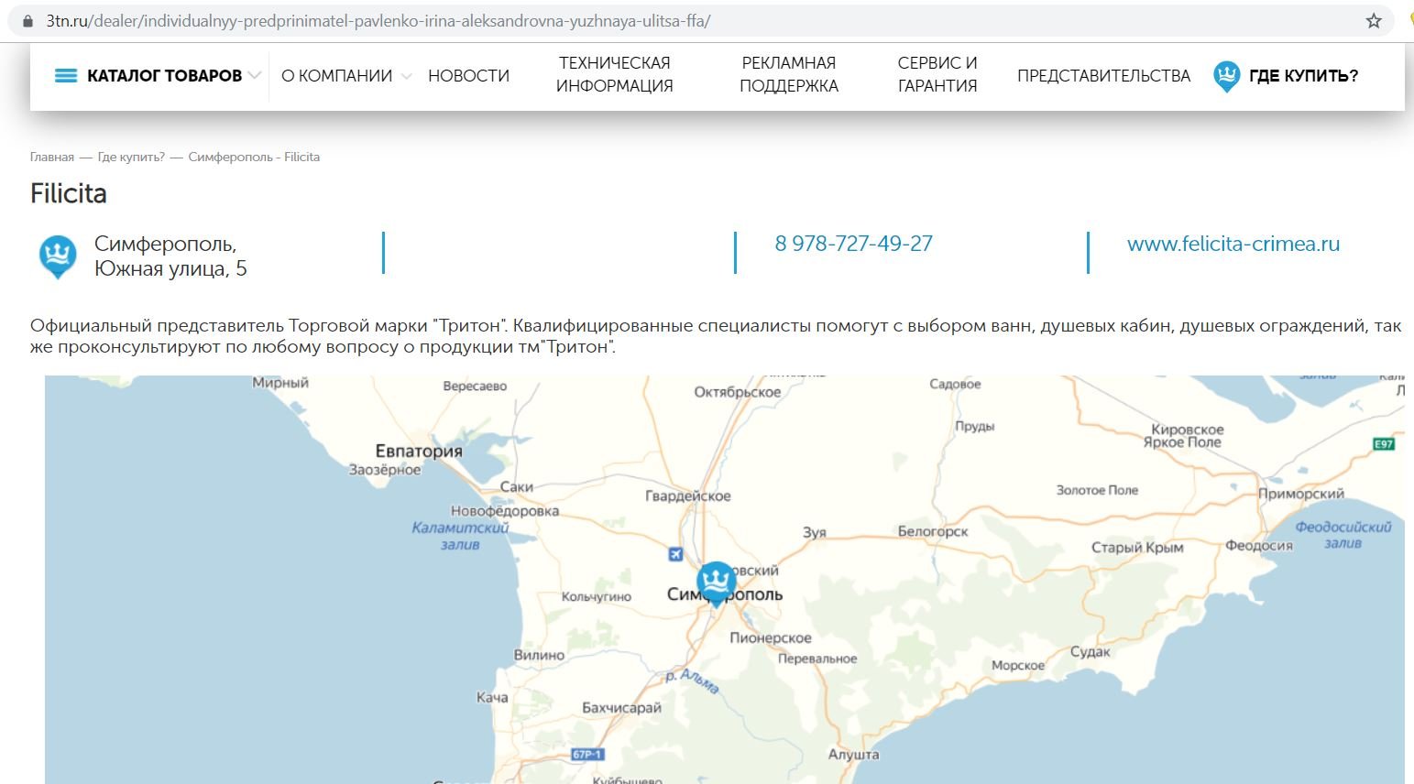Click the blue crown marker on Симферополь map
Image resolution: width=1414 pixels, height=784 pixels.
(x=716, y=584)
